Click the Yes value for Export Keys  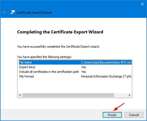point(83,67)
